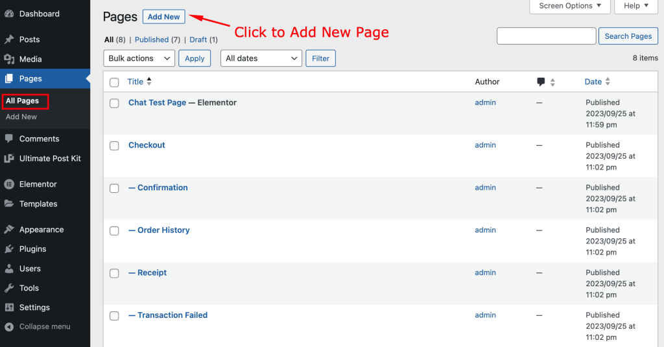Screen dimensions: 664x347
Task: Click the Title column header text
Action: tap(136, 82)
